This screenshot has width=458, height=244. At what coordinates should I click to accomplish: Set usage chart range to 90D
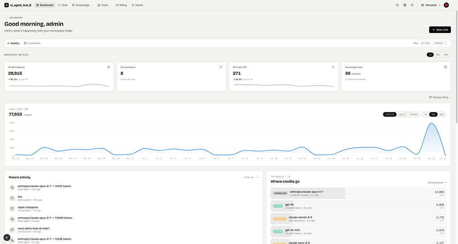(442, 114)
